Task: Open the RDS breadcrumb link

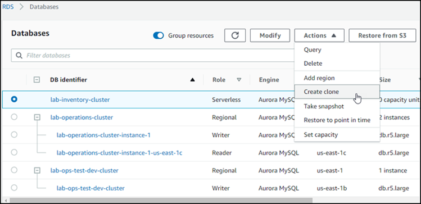Action: click(8, 7)
